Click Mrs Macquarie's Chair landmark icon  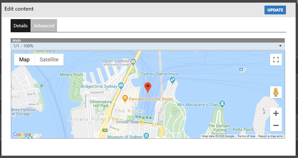pyautogui.click(x=223, y=103)
